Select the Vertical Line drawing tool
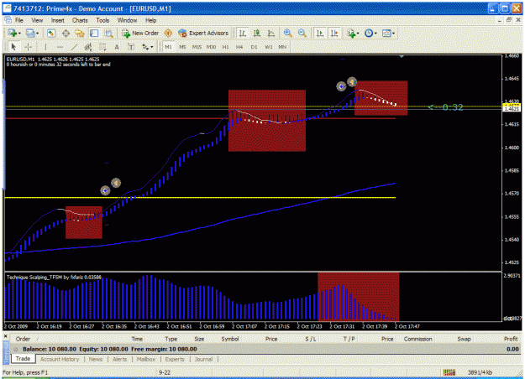This screenshot has height=379, width=525. click(x=45, y=47)
